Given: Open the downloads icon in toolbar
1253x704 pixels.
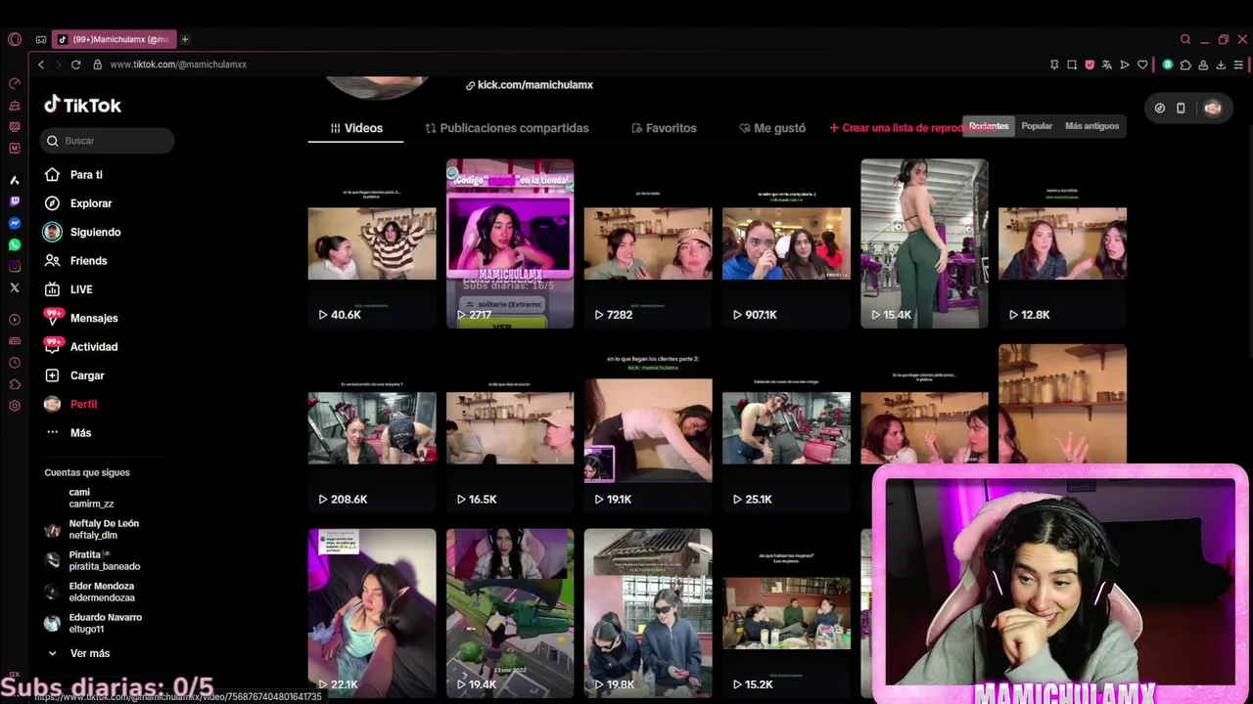Looking at the screenshot, I should (x=1221, y=65).
